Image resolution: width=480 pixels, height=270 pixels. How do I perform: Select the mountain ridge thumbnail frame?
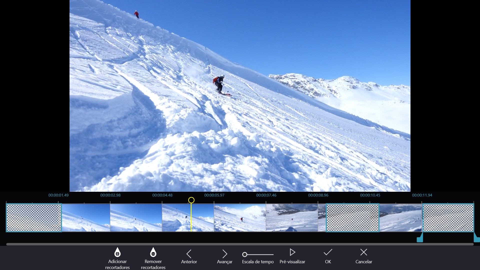(292, 217)
